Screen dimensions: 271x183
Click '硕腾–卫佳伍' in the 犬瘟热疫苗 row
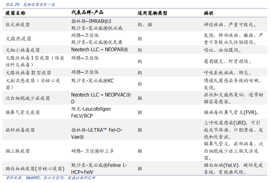85,35
